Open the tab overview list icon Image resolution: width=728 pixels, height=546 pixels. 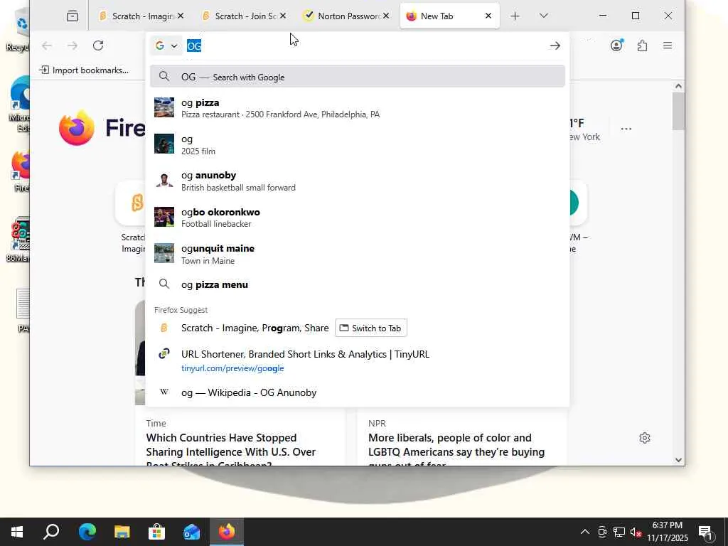click(73, 16)
